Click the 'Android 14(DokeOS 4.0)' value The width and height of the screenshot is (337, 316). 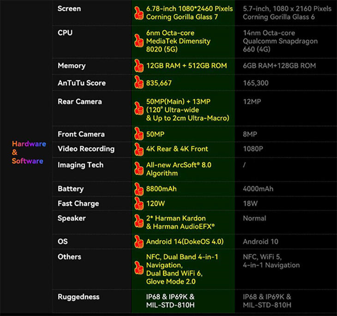[185, 241]
